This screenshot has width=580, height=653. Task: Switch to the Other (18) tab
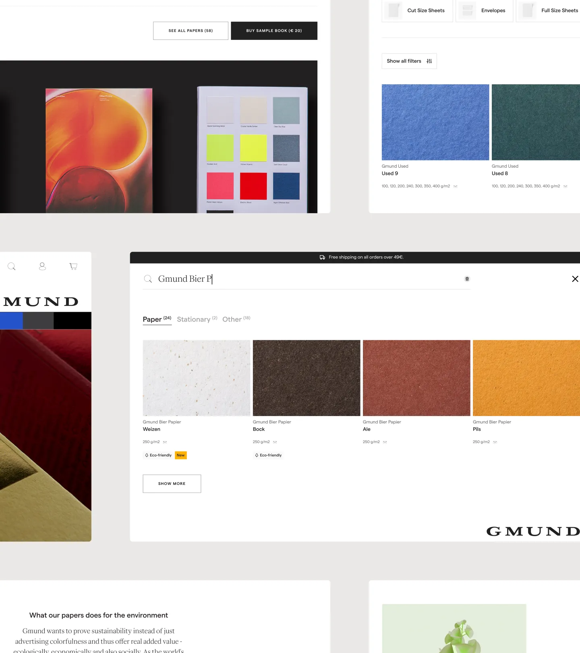pos(236,319)
